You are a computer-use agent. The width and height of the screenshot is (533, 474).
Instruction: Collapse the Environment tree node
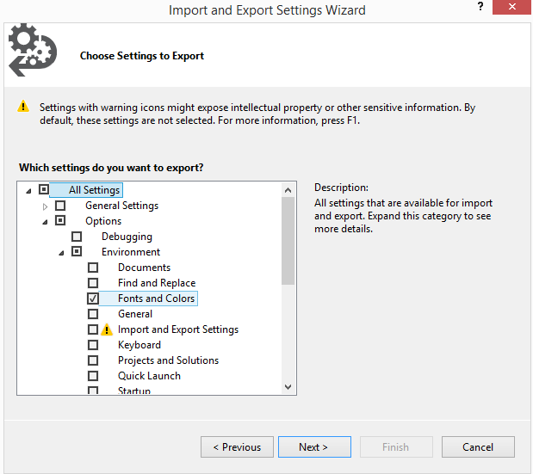click(61, 253)
